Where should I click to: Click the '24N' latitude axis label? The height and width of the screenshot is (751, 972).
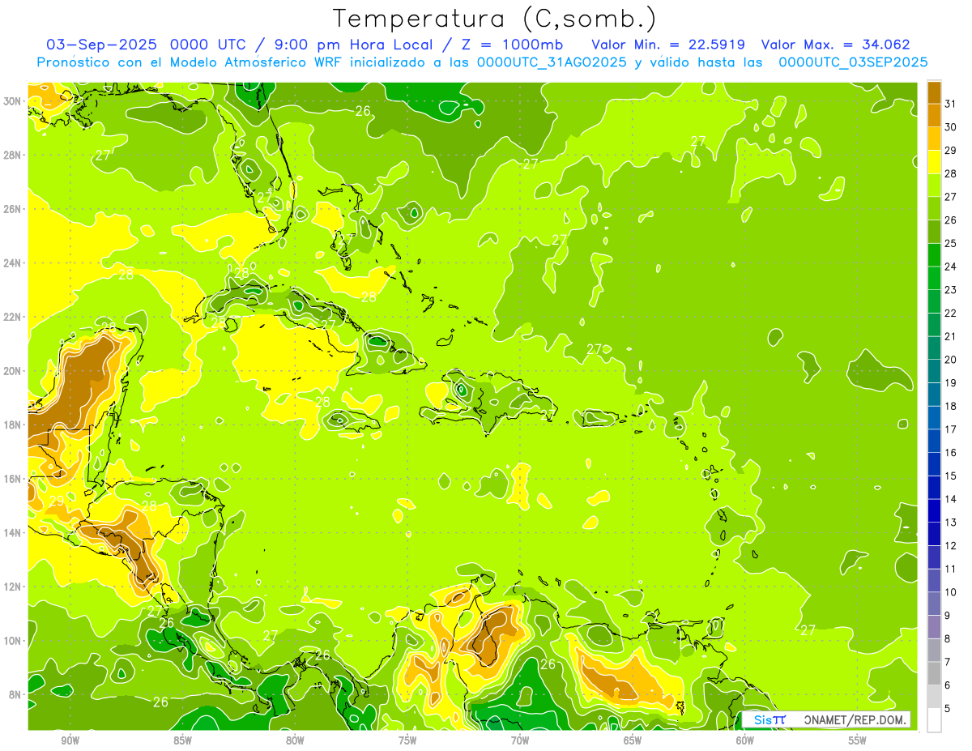click(x=13, y=263)
